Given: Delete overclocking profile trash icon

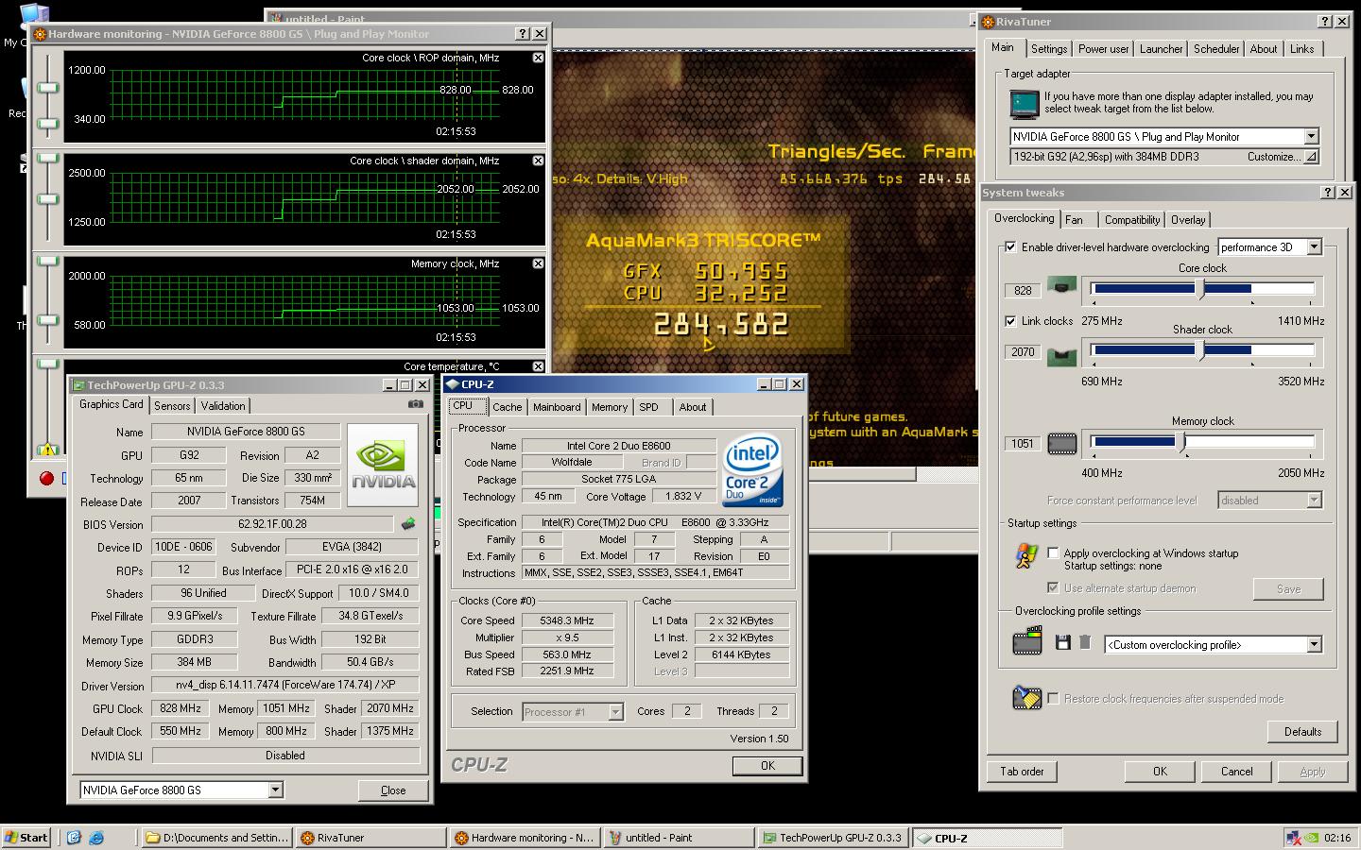Looking at the screenshot, I should (1085, 642).
